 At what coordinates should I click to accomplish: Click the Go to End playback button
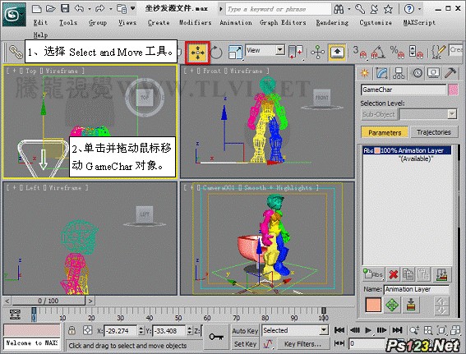point(397,330)
